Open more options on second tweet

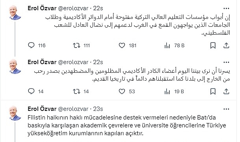pyautogui.click(x=226, y=63)
